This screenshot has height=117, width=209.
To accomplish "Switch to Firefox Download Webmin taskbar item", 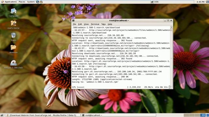I will pos(43,115).
